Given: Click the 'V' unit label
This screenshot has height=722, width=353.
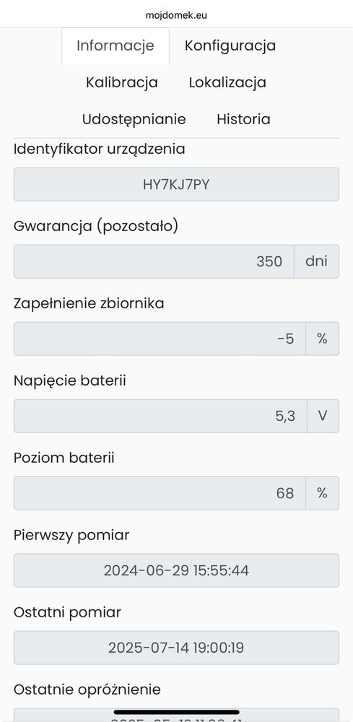Looking at the screenshot, I should tap(323, 417).
